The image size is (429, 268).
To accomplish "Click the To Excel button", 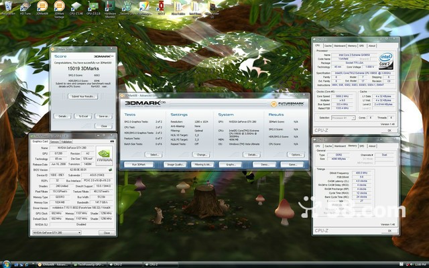I will pos(83,116).
